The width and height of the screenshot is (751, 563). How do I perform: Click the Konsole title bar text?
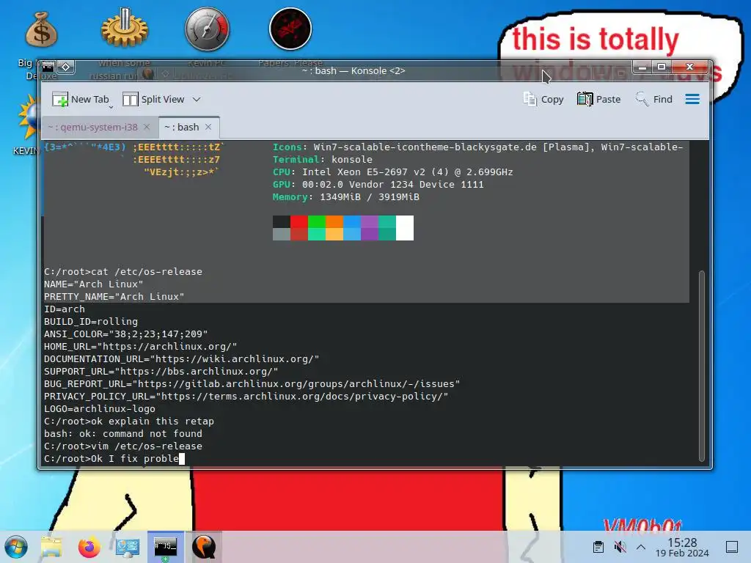click(353, 71)
